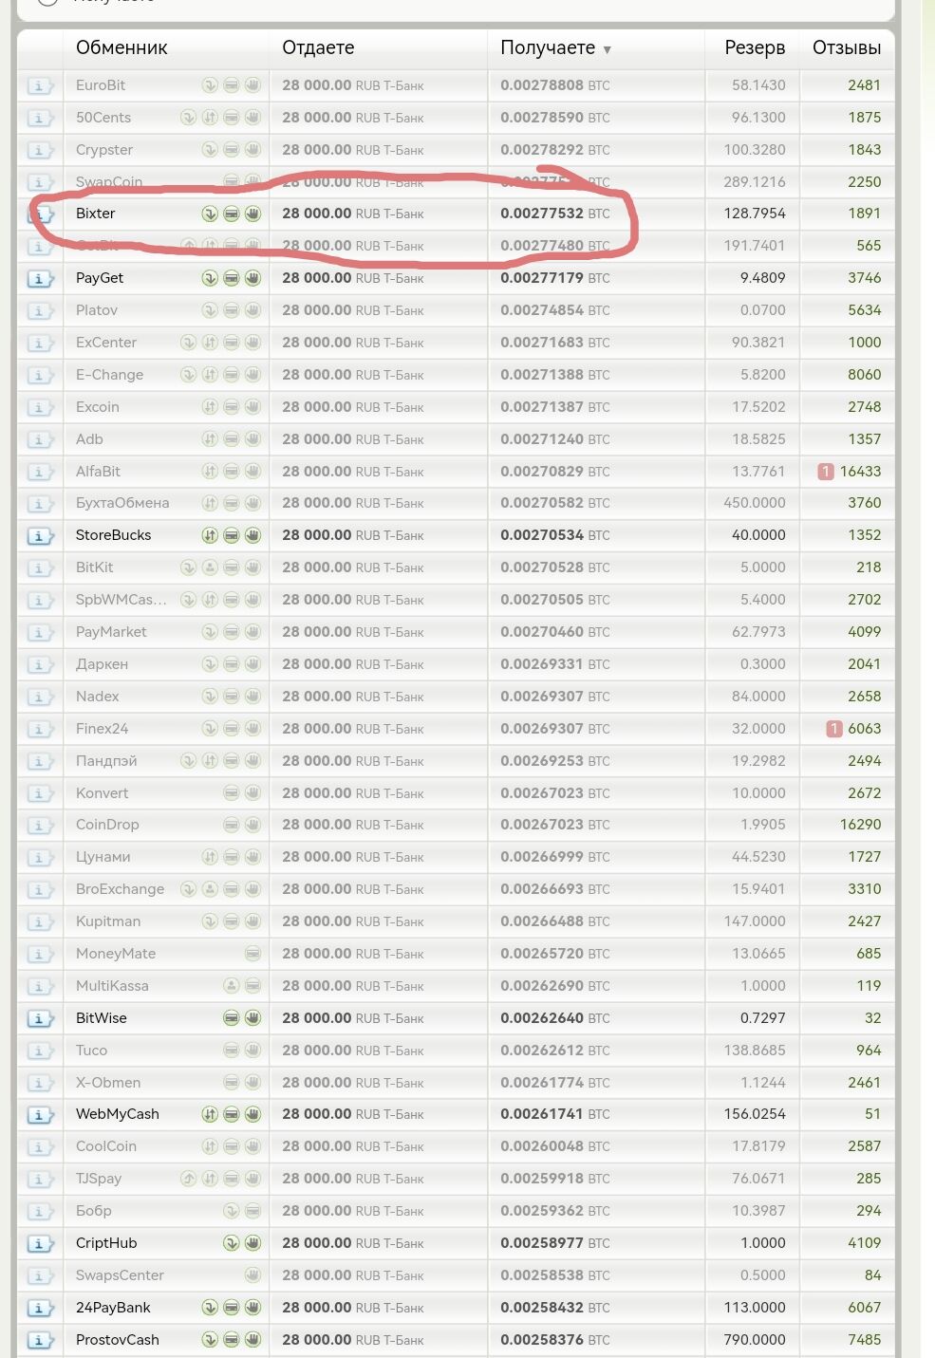Open the info icon for Crypster

(x=39, y=151)
